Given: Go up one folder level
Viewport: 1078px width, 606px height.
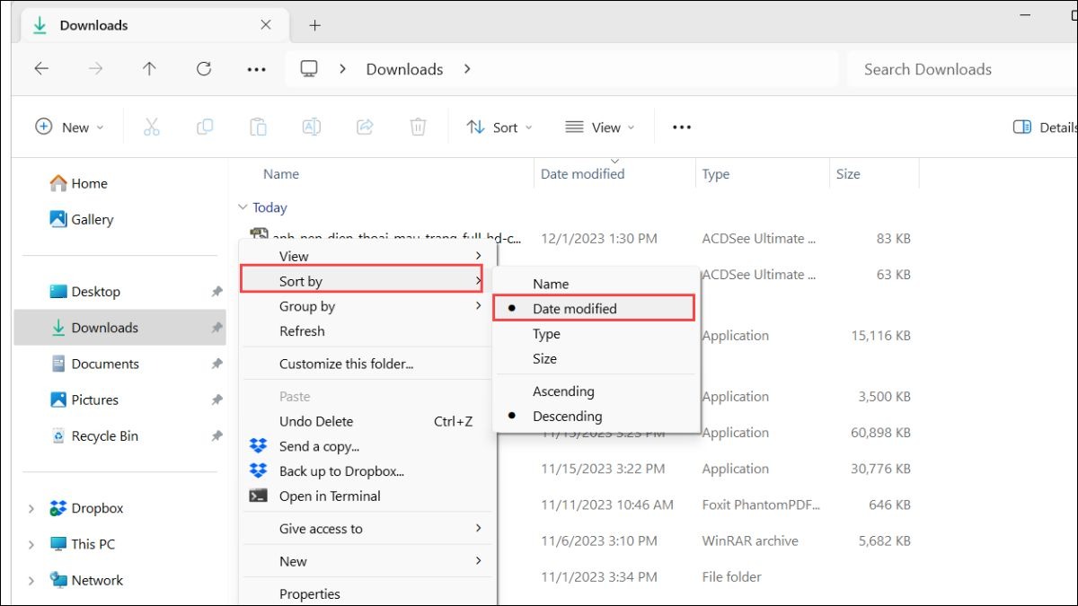Looking at the screenshot, I should click(x=149, y=69).
